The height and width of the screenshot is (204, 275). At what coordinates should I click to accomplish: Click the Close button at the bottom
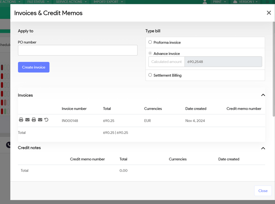tap(263, 191)
